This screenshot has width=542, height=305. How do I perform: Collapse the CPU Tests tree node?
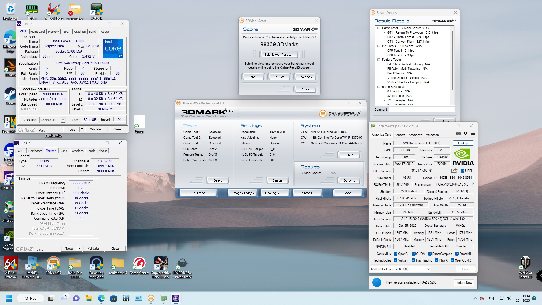(x=379, y=46)
